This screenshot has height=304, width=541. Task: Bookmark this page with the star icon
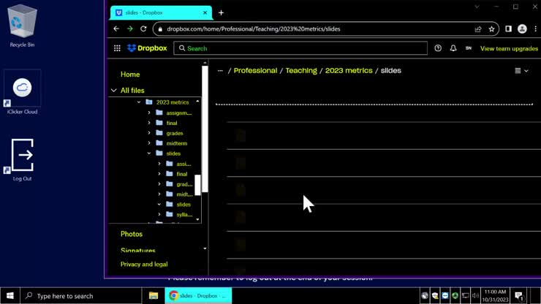point(492,29)
